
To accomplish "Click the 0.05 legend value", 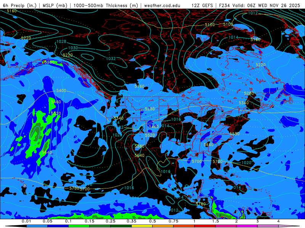I will [47, 221].
